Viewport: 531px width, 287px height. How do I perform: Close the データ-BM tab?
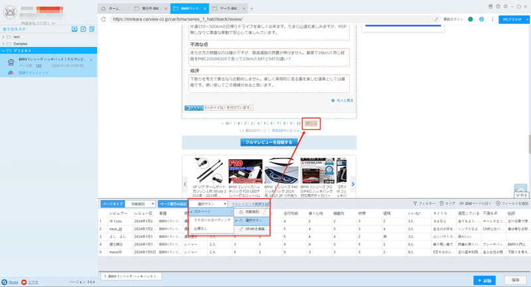(x=244, y=9)
